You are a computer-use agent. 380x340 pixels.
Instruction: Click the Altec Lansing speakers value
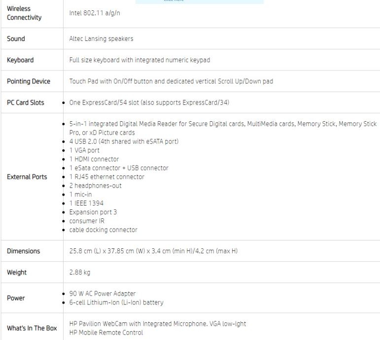point(101,38)
